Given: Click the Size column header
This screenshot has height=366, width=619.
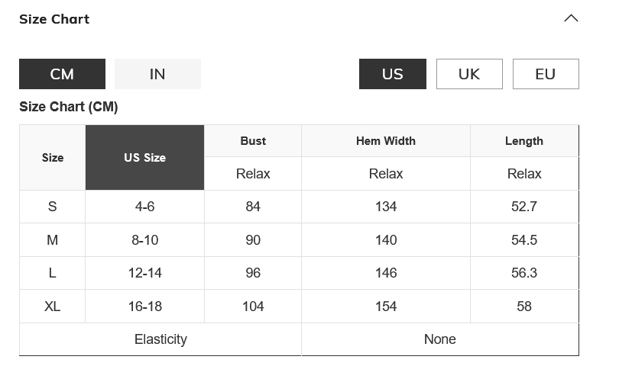Looking at the screenshot, I should point(53,158).
